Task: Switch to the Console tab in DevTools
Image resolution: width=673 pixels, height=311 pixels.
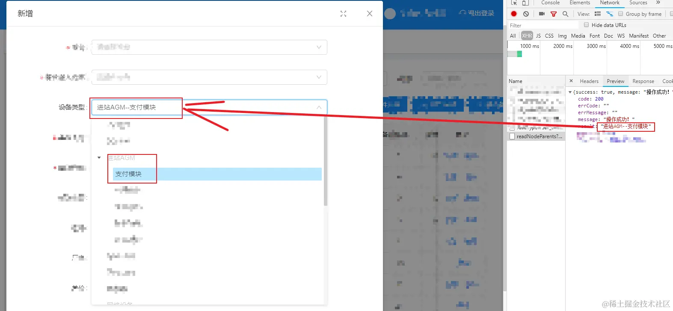Action: pos(550,3)
